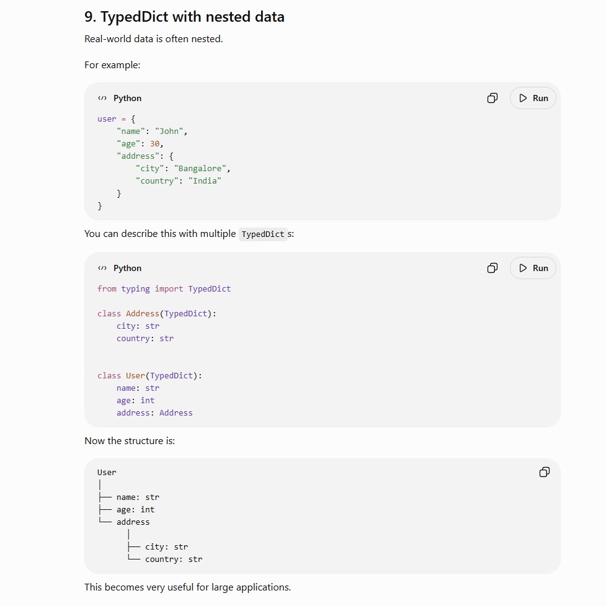This screenshot has height=606, width=606.
Task: Copy the TypedDict classes code block
Action: coord(492,268)
